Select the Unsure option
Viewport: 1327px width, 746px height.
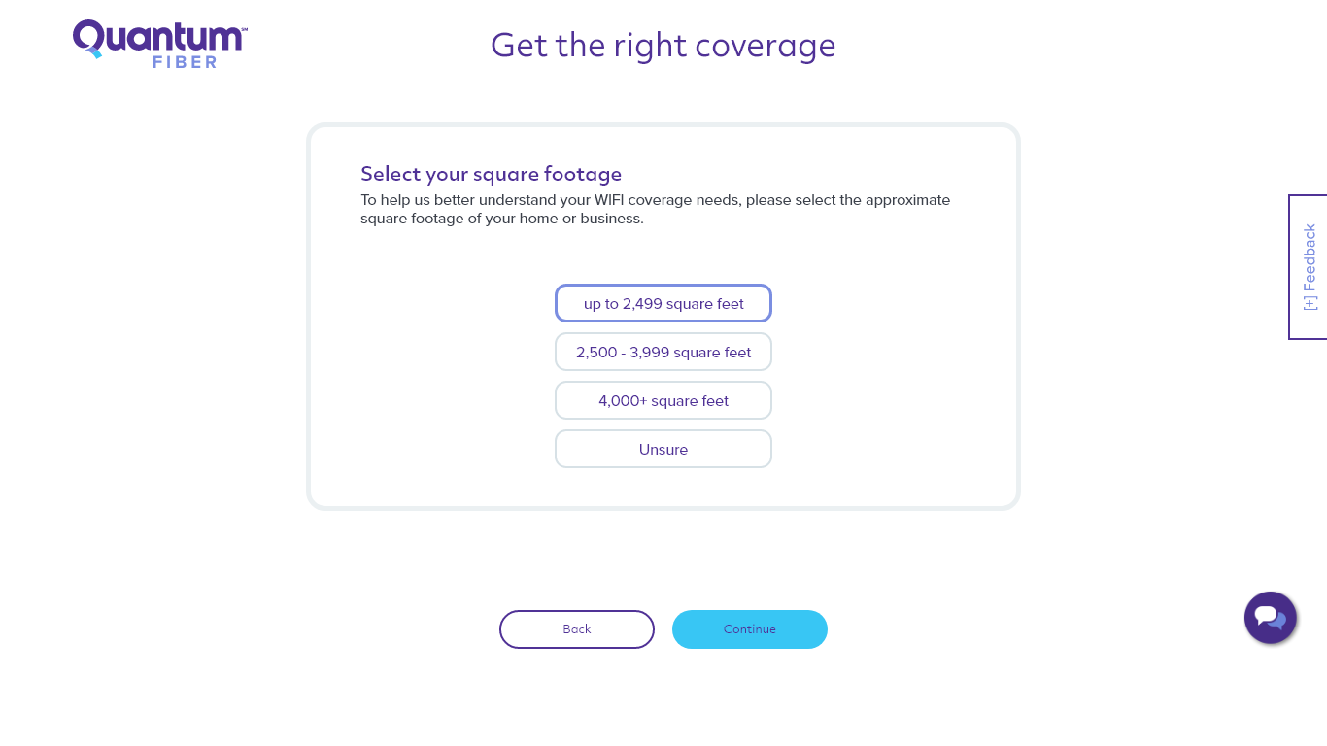pyautogui.click(x=663, y=449)
